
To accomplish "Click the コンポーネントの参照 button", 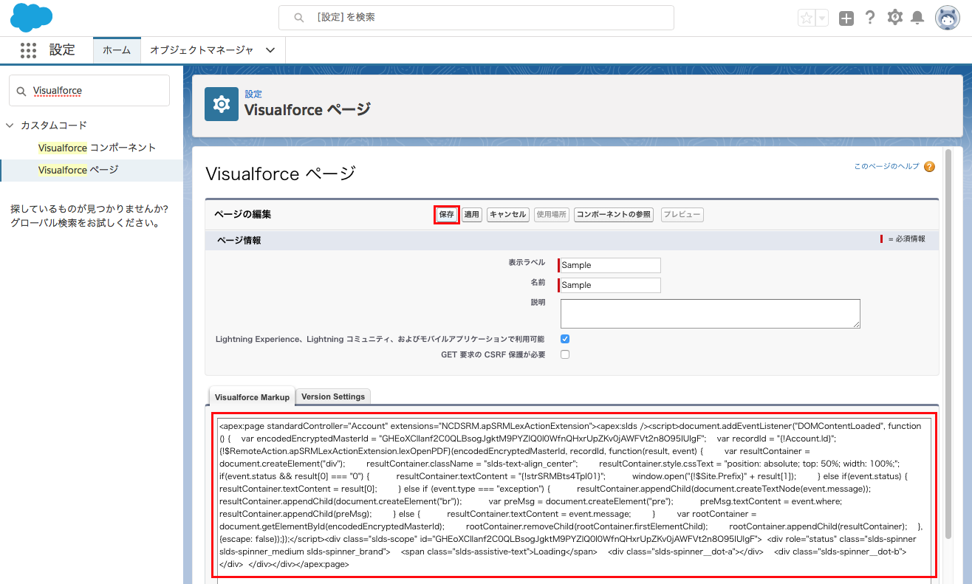I will coord(614,215).
